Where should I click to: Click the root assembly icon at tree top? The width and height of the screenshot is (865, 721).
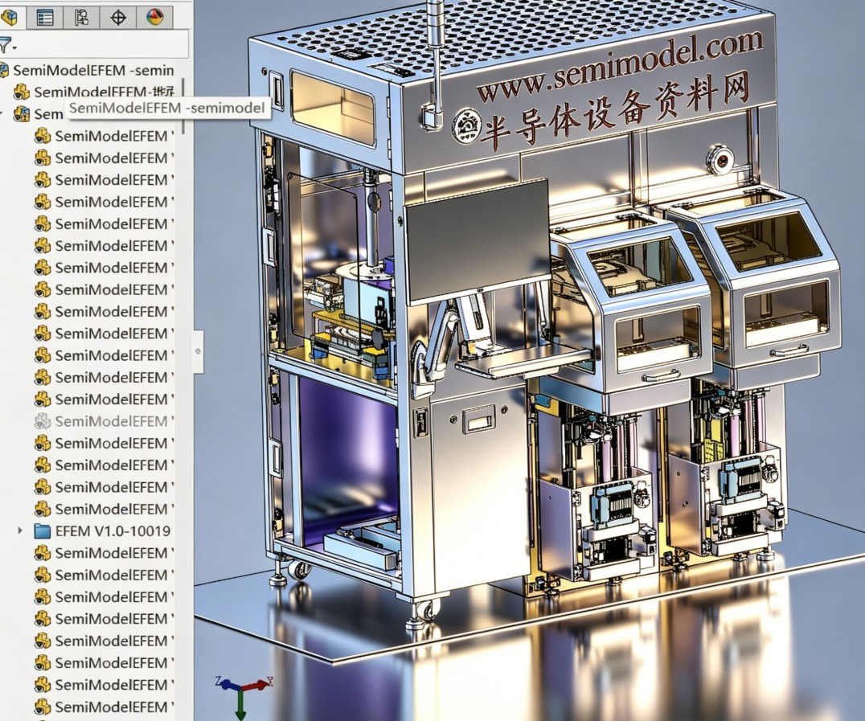tap(4, 70)
